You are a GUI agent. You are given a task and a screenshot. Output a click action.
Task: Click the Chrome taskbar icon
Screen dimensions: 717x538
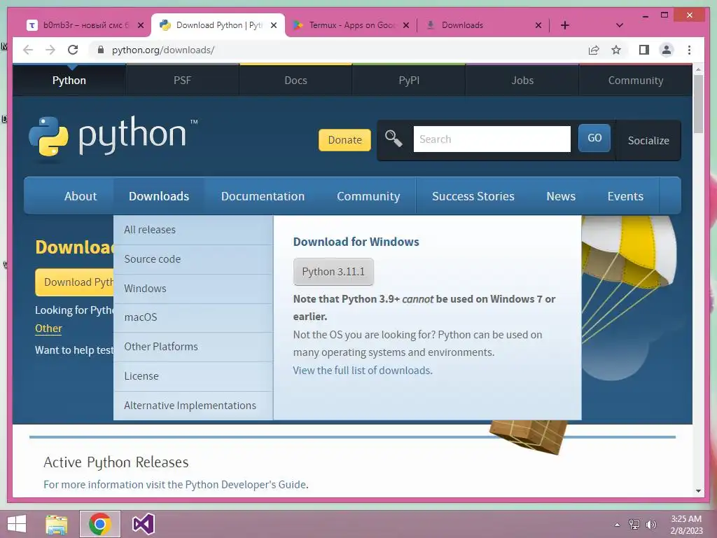point(99,524)
